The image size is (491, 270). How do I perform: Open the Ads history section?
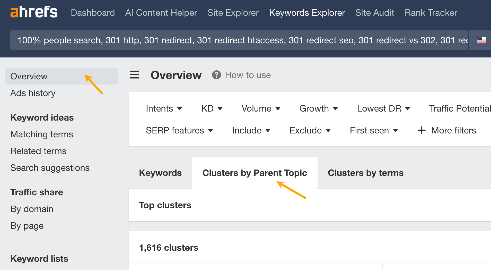coord(33,93)
